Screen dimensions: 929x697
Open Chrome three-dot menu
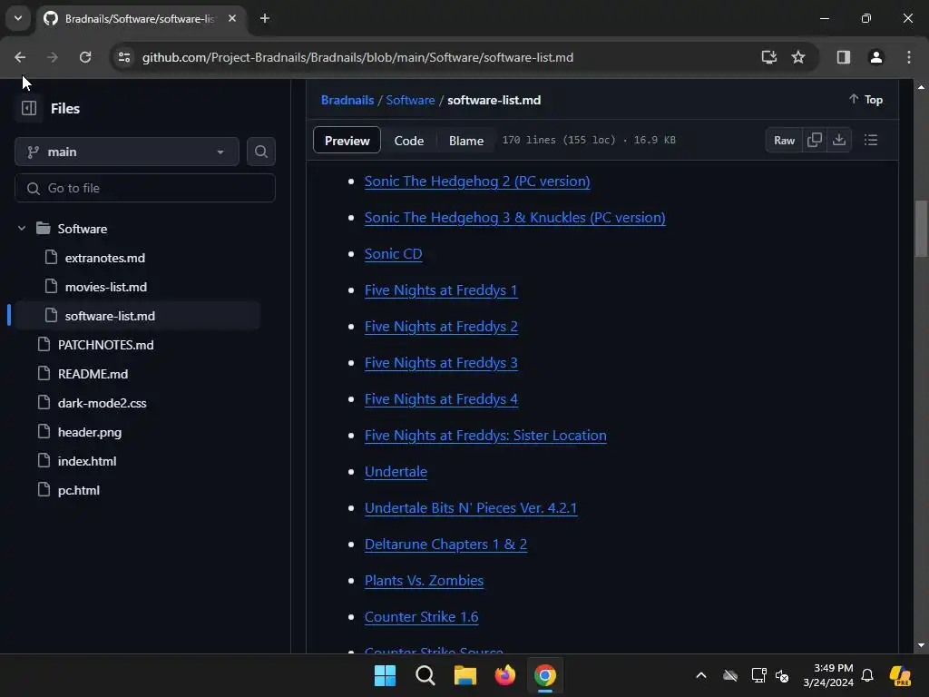pos(909,57)
